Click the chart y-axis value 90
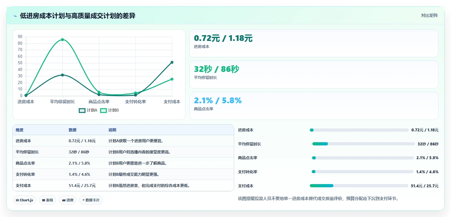The image size is (451, 217). pos(20,37)
